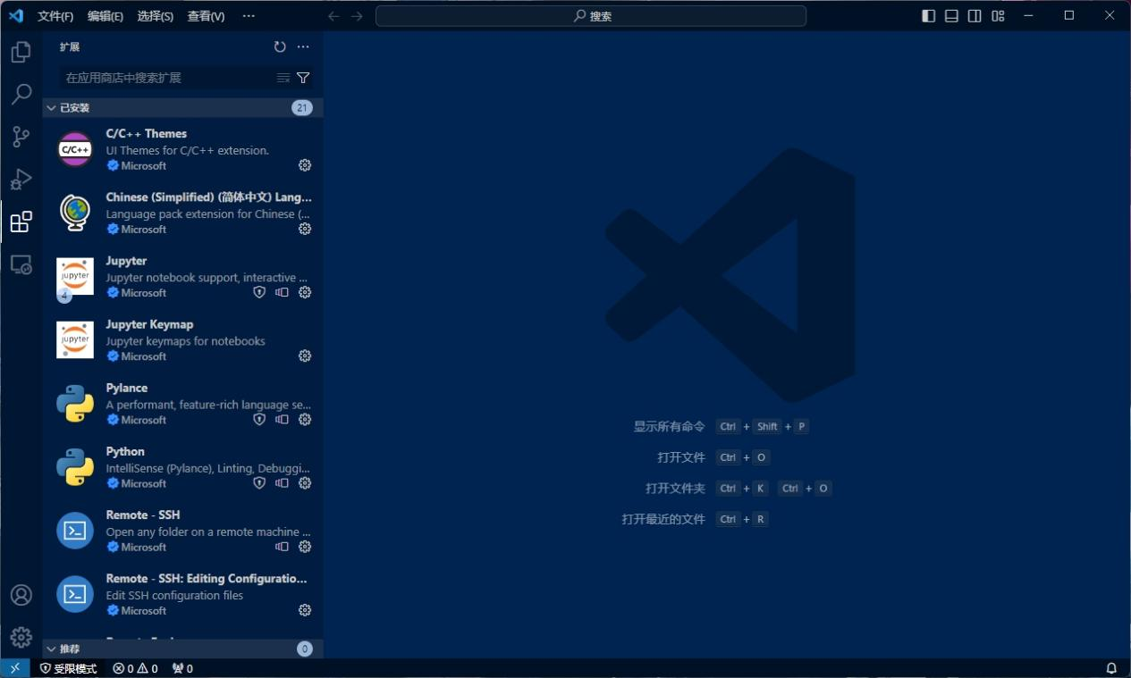Open the extensions panel more actions menu

tap(303, 47)
